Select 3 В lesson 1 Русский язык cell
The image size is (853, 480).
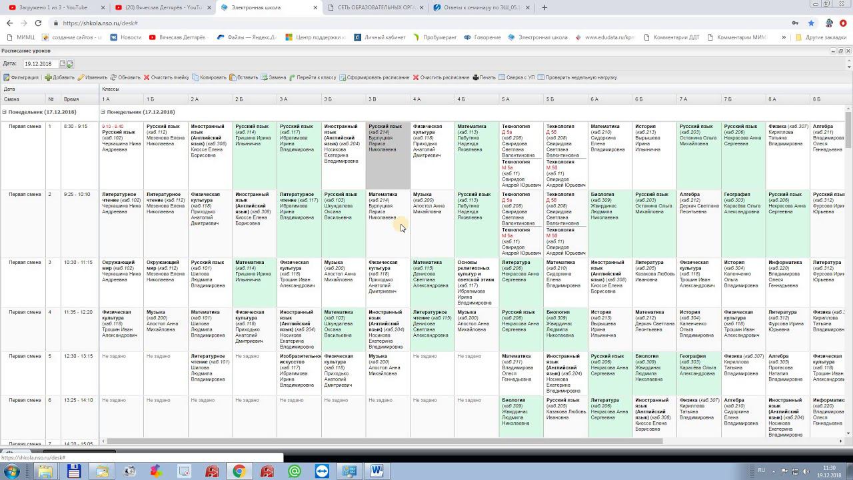[388, 155]
